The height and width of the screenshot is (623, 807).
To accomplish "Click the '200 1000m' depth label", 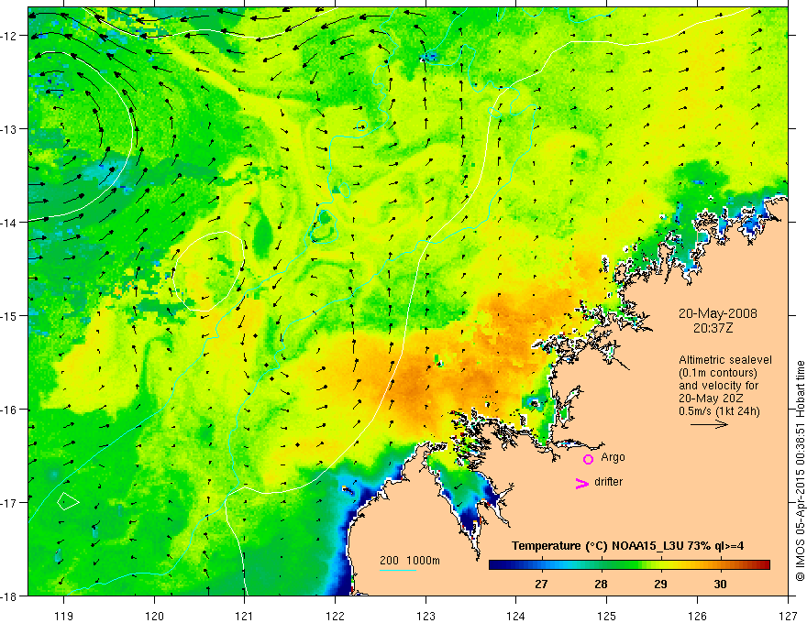I will pyautogui.click(x=410, y=561).
